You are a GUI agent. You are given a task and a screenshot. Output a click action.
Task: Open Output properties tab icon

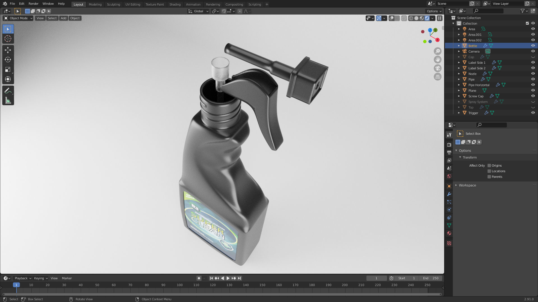click(449, 152)
